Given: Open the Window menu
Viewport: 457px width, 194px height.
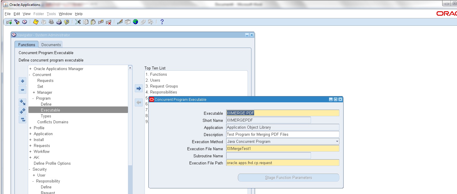Looking at the screenshot, I should point(65,14).
